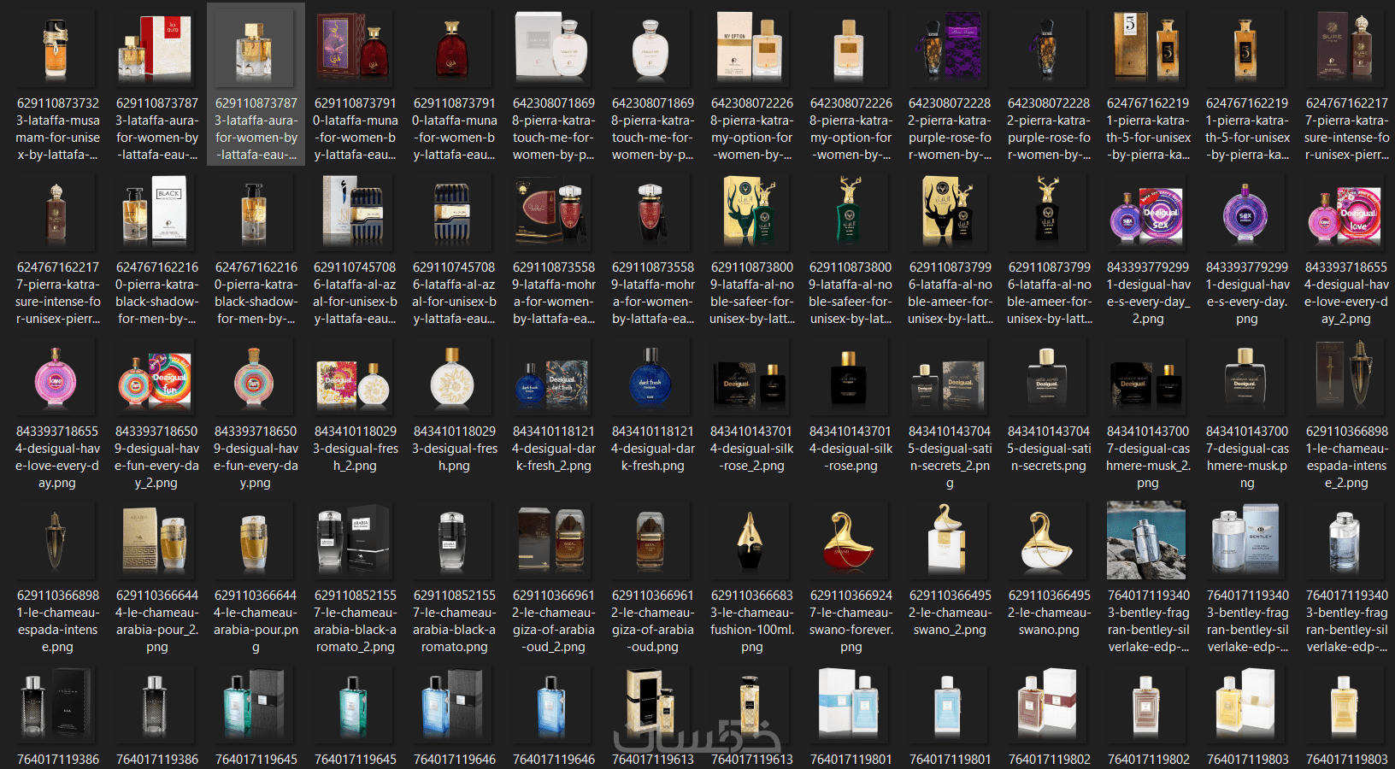Select Purple Rose bottle-only thumbnail
Image resolution: width=1395 pixels, height=769 pixels.
pyautogui.click(x=1049, y=48)
